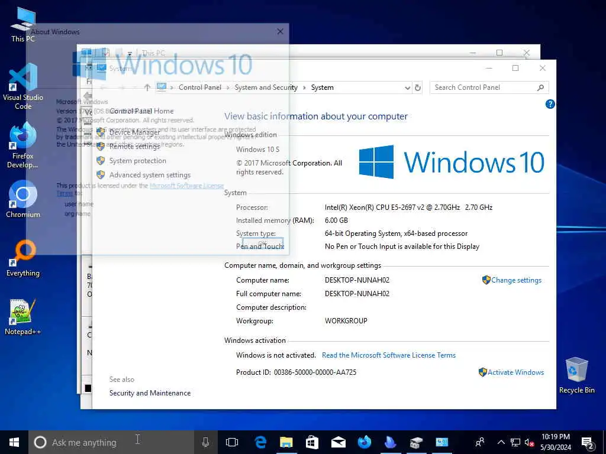Open the Recycle Bin
This screenshot has width=606, height=454.
point(576,375)
